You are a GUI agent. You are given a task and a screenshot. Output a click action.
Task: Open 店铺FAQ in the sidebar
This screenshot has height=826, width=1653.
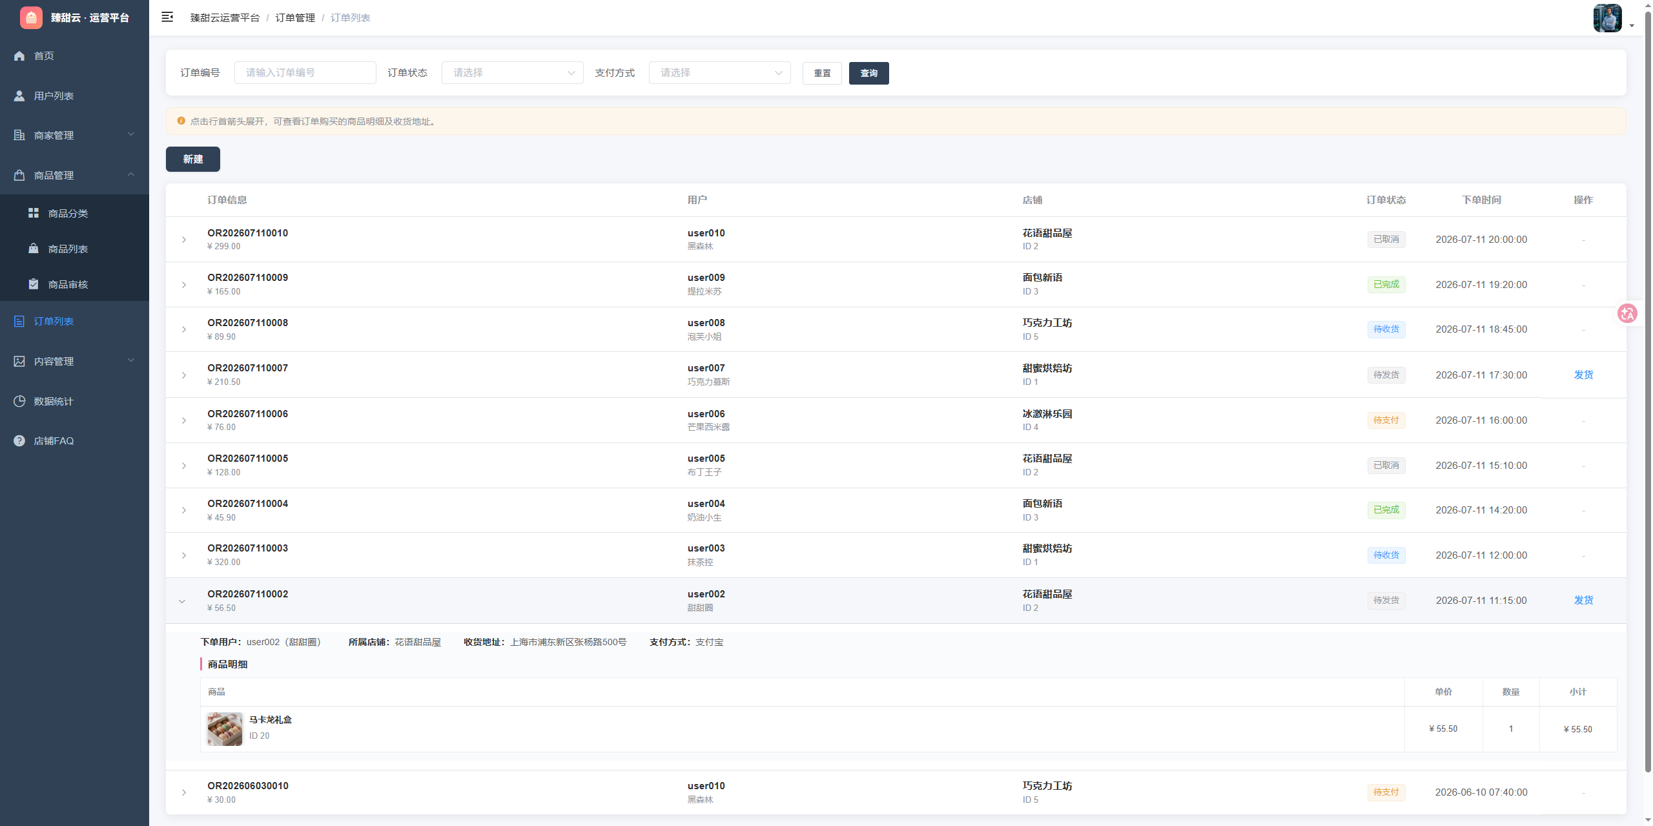click(x=74, y=440)
